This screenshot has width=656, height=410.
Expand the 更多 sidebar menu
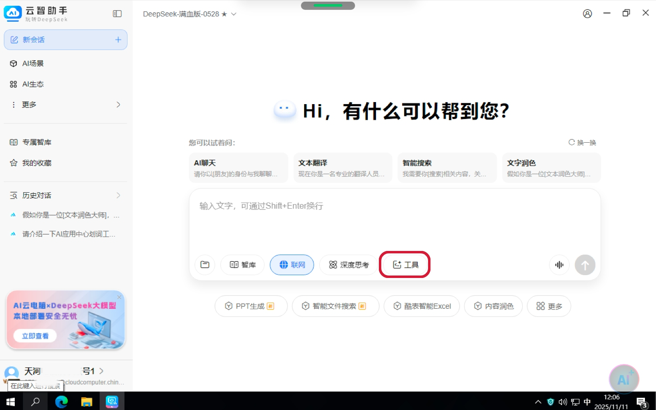(x=66, y=105)
